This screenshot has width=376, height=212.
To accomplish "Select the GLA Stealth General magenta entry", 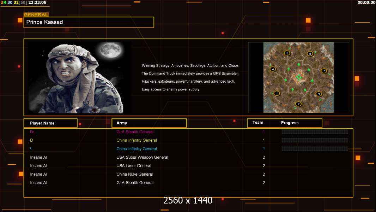I will click(x=135, y=132).
